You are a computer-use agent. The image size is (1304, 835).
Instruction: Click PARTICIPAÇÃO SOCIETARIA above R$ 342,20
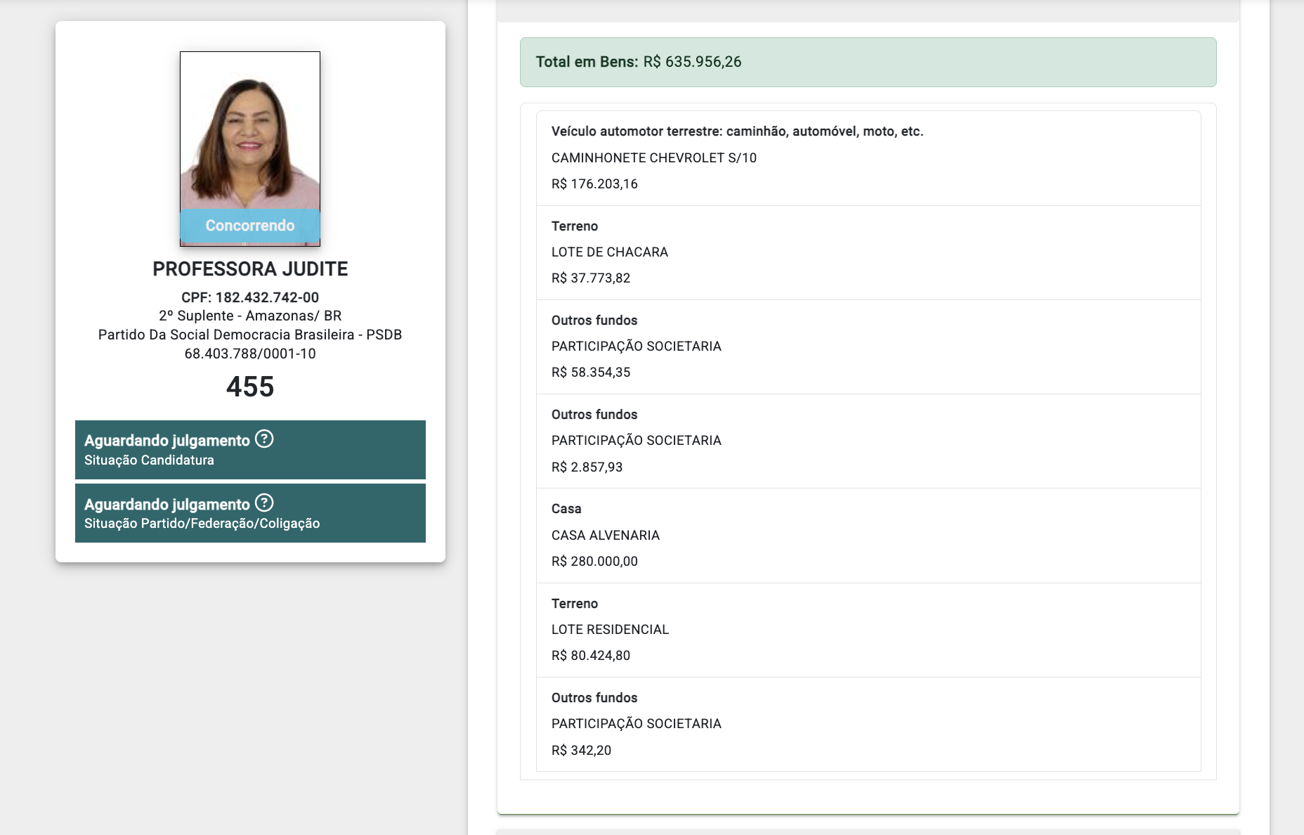coord(637,724)
